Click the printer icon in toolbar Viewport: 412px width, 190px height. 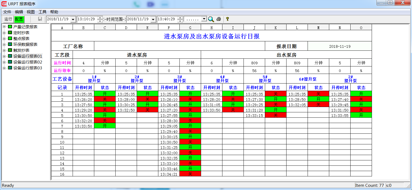pyautogui.click(x=219, y=19)
